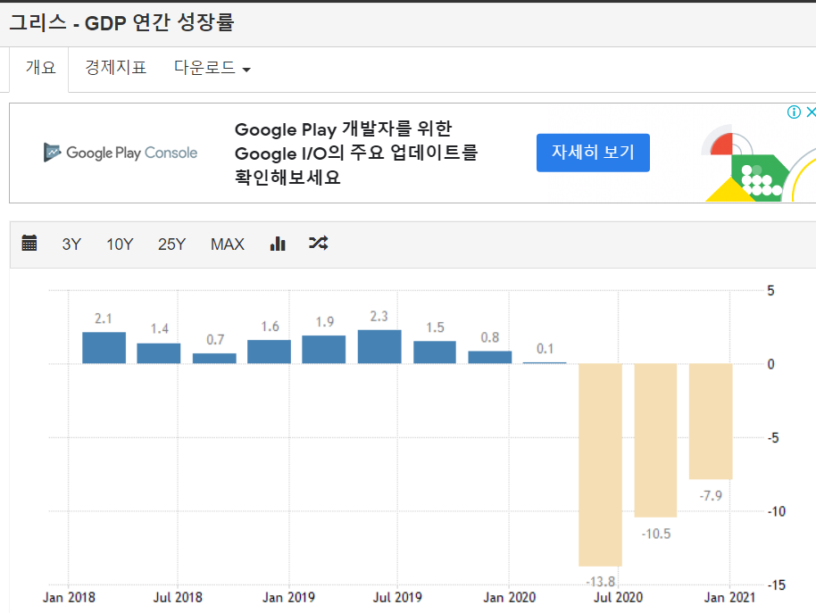The image size is (816, 613).
Task: Select the 10Y time range
Action: tap(120, 244)
